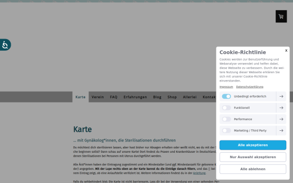The height and width of the screenshot is (183, 293).
Task: Open the Impressum link
Action: 226,87
